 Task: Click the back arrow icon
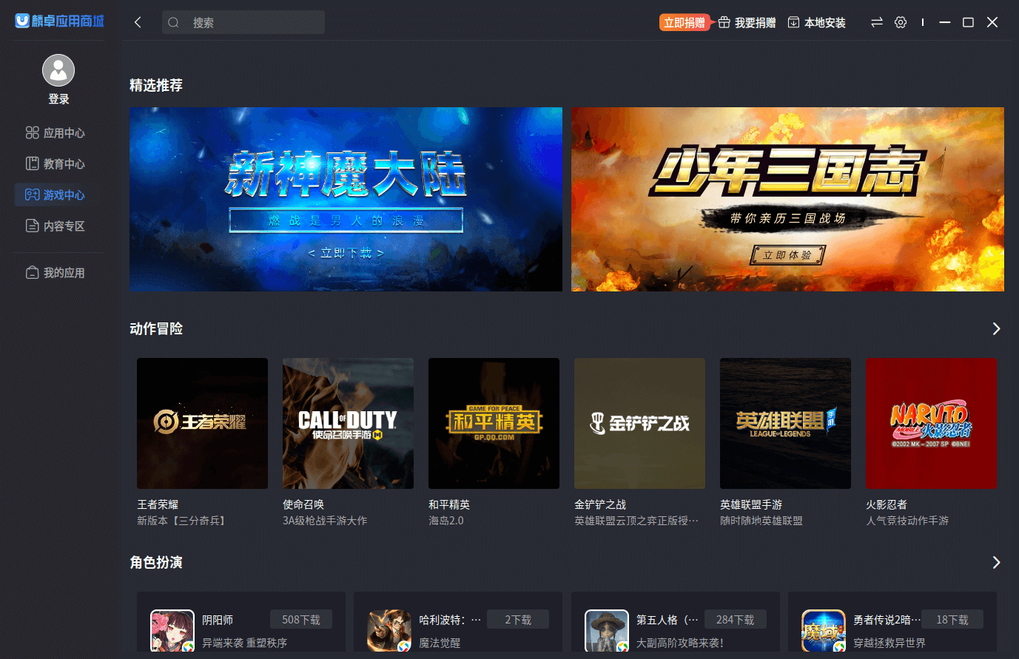point(138,22)
